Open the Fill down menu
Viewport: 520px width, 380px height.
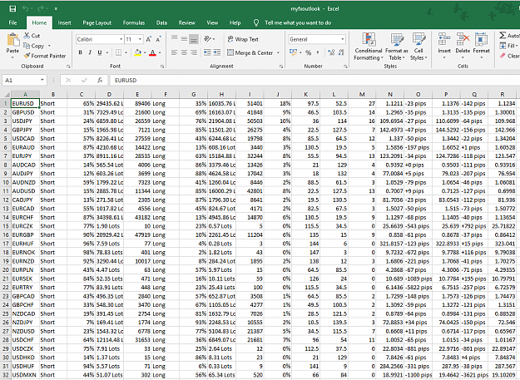point(508,46)
